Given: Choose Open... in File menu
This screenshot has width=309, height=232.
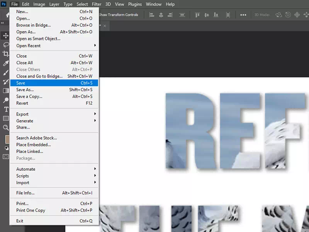Looking at the screenshot, I should tap(54, 18).
